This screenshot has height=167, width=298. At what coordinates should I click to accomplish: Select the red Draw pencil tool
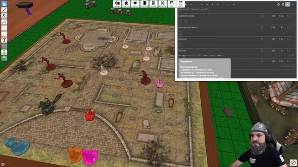point(4,10)
